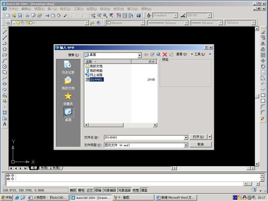The width and height of the screenshot is (268, 201).
Task: Open the 绘图 Draw menu
Action: pos(92,9)
